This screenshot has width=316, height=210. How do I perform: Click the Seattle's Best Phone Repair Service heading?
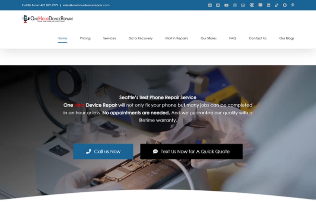pyautogui.click(x=158, y=98)
